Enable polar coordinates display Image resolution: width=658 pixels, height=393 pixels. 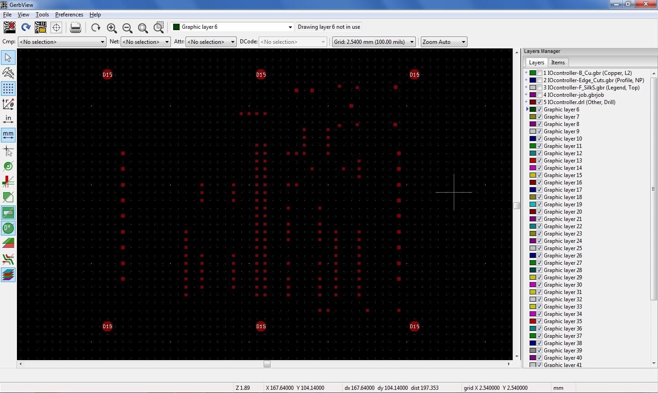8,104
